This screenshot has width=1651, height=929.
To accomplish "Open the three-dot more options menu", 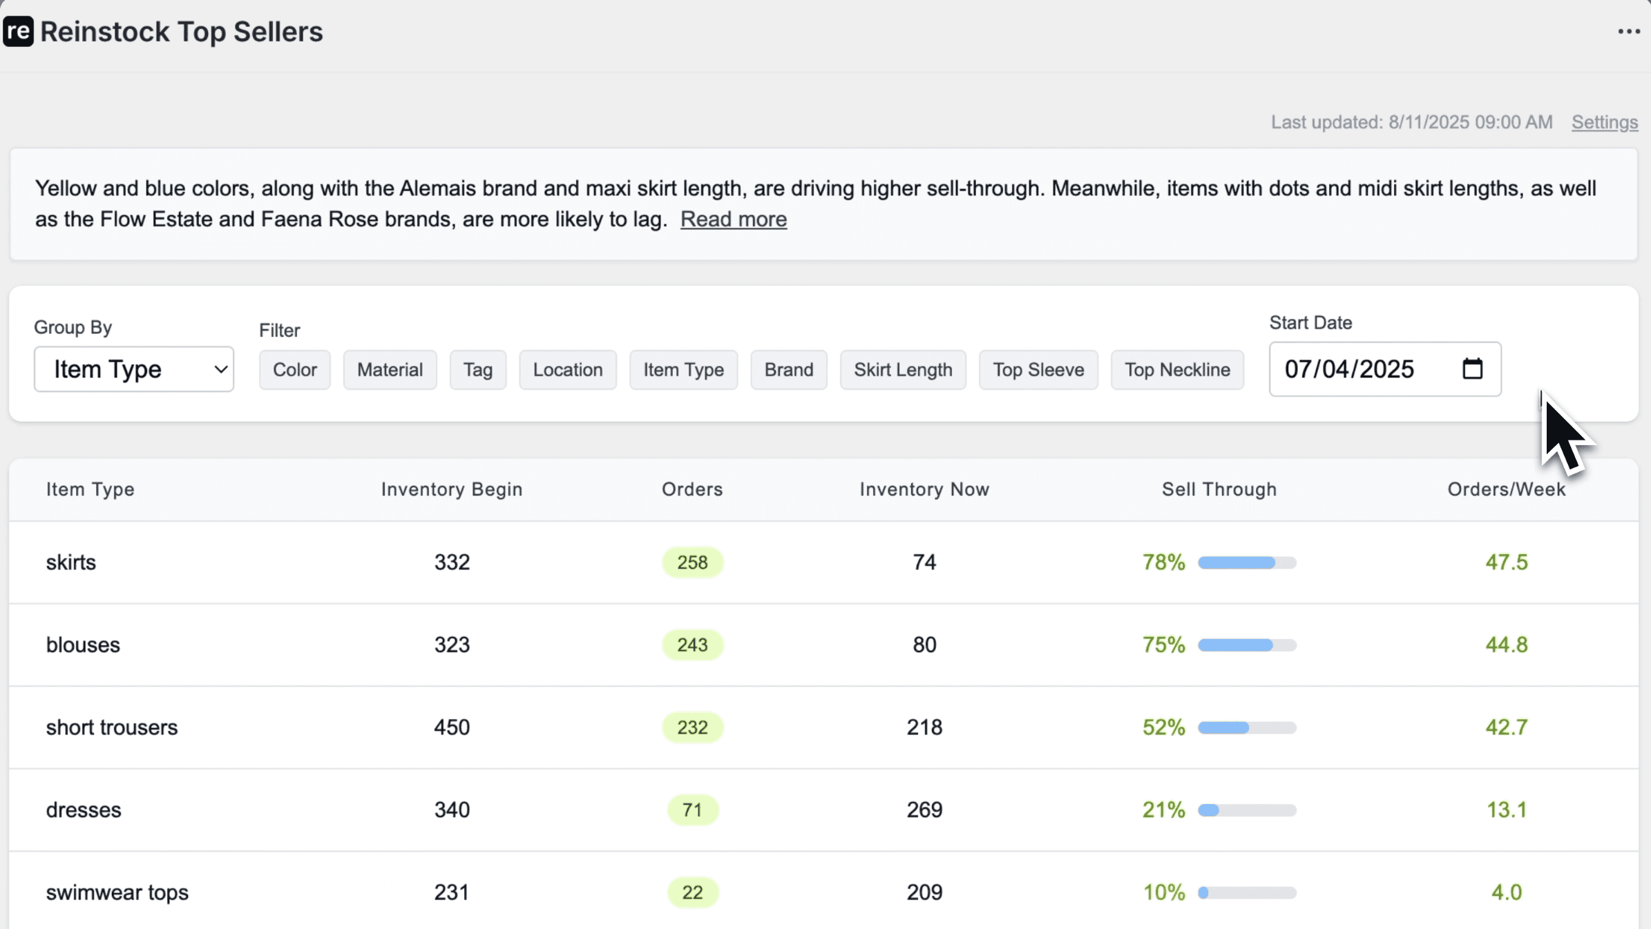I will 1628,32.
